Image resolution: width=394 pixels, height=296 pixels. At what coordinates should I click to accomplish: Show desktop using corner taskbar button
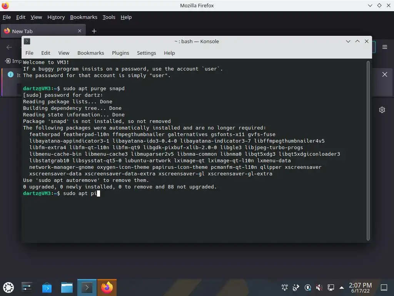[x=384, y=288]
